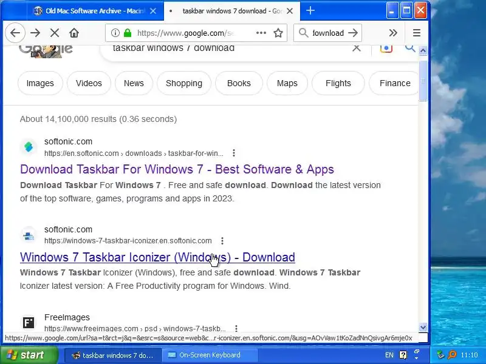Click the freeimages.com psd URL text
The height and width of the screenshot is (364, 486).
(135, 328)
